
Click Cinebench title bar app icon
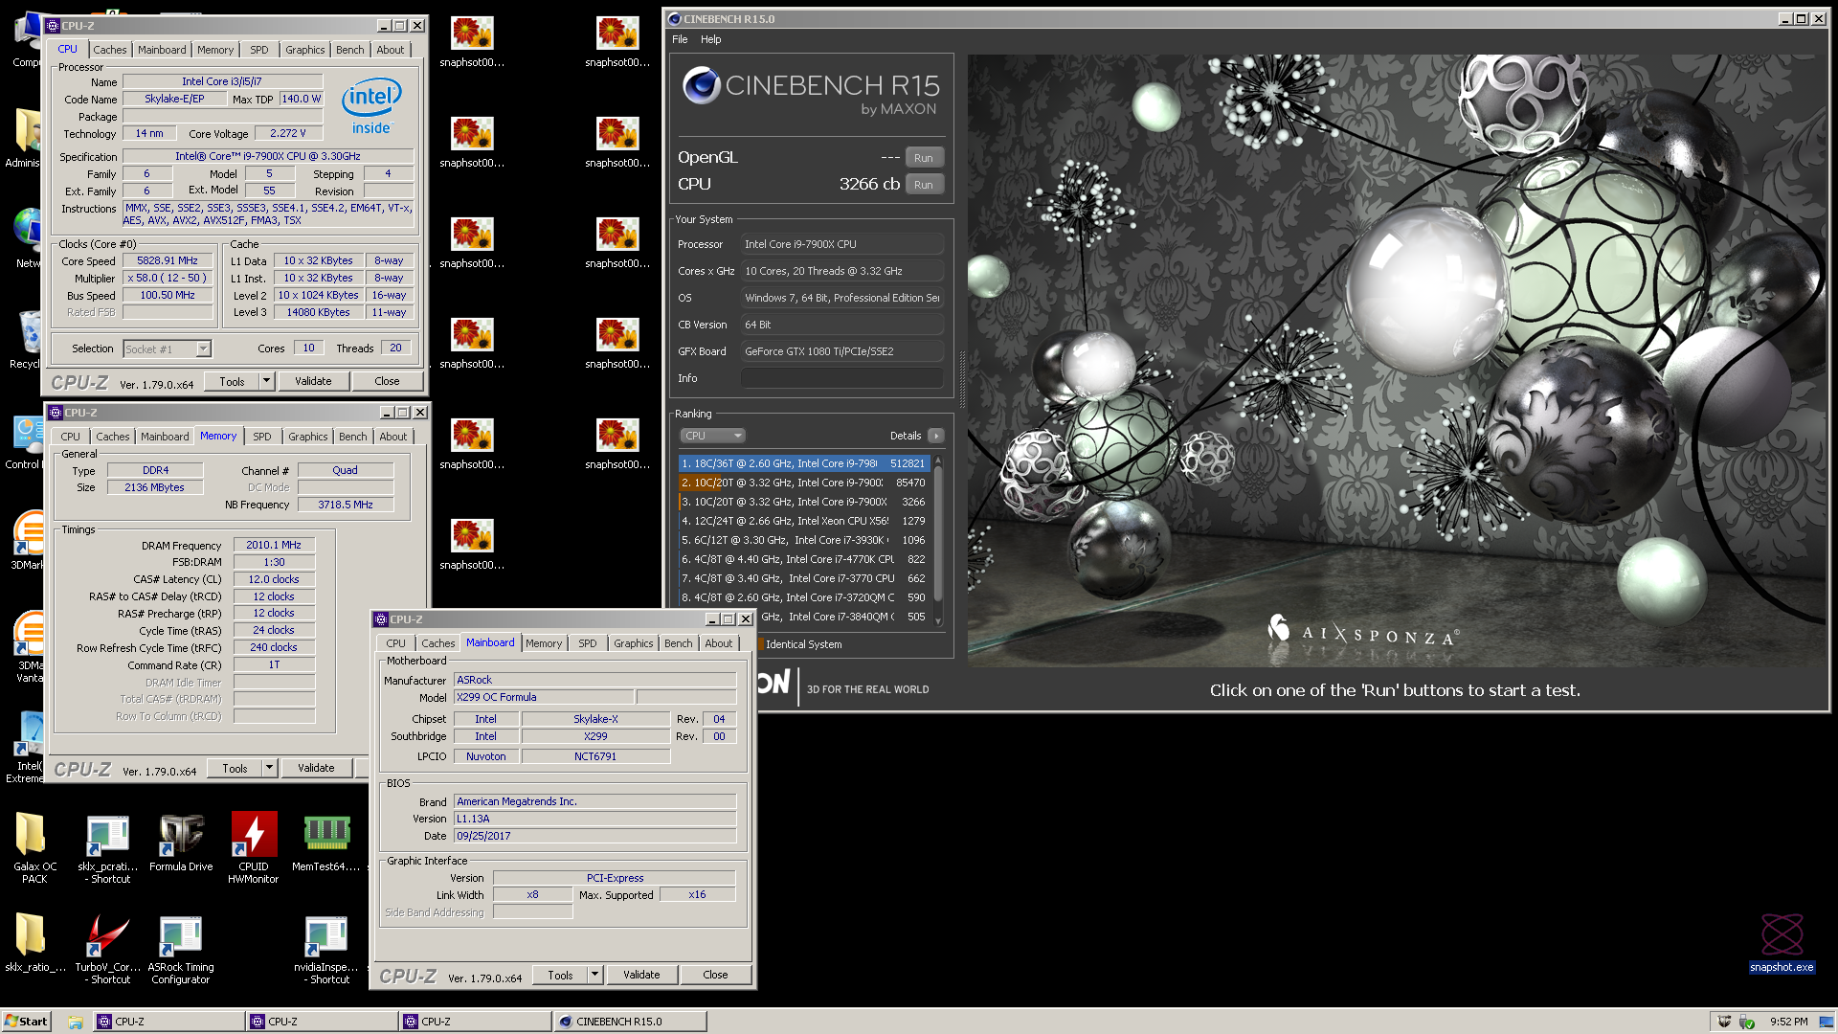(674, 19)
